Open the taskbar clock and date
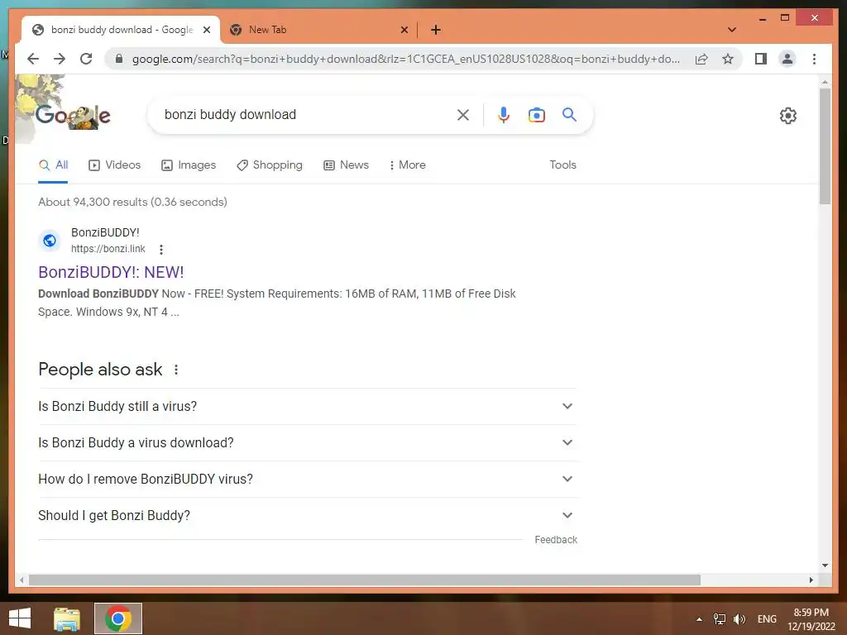 point(811,619)
